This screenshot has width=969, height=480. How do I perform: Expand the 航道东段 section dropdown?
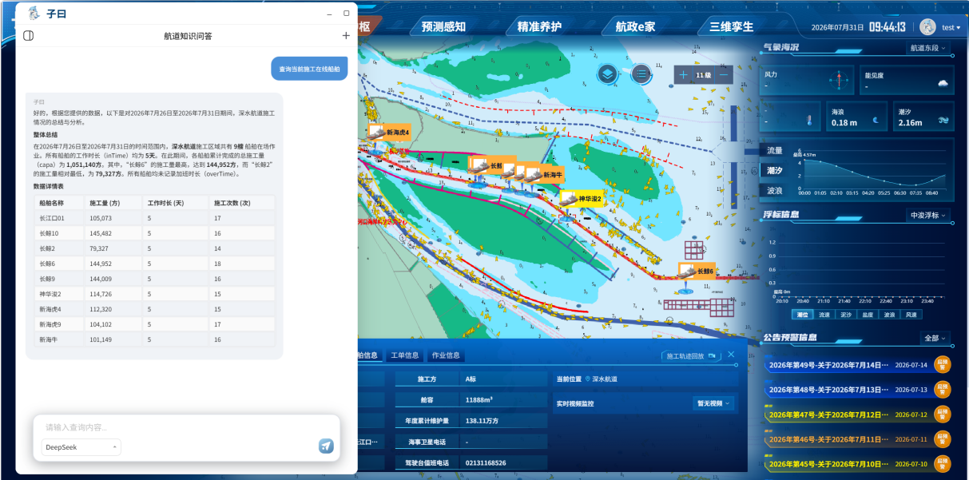click(927, 48)
